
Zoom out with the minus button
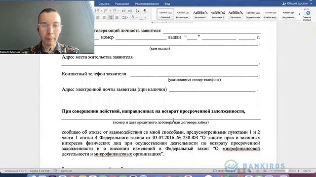click(x=272, y=171)
